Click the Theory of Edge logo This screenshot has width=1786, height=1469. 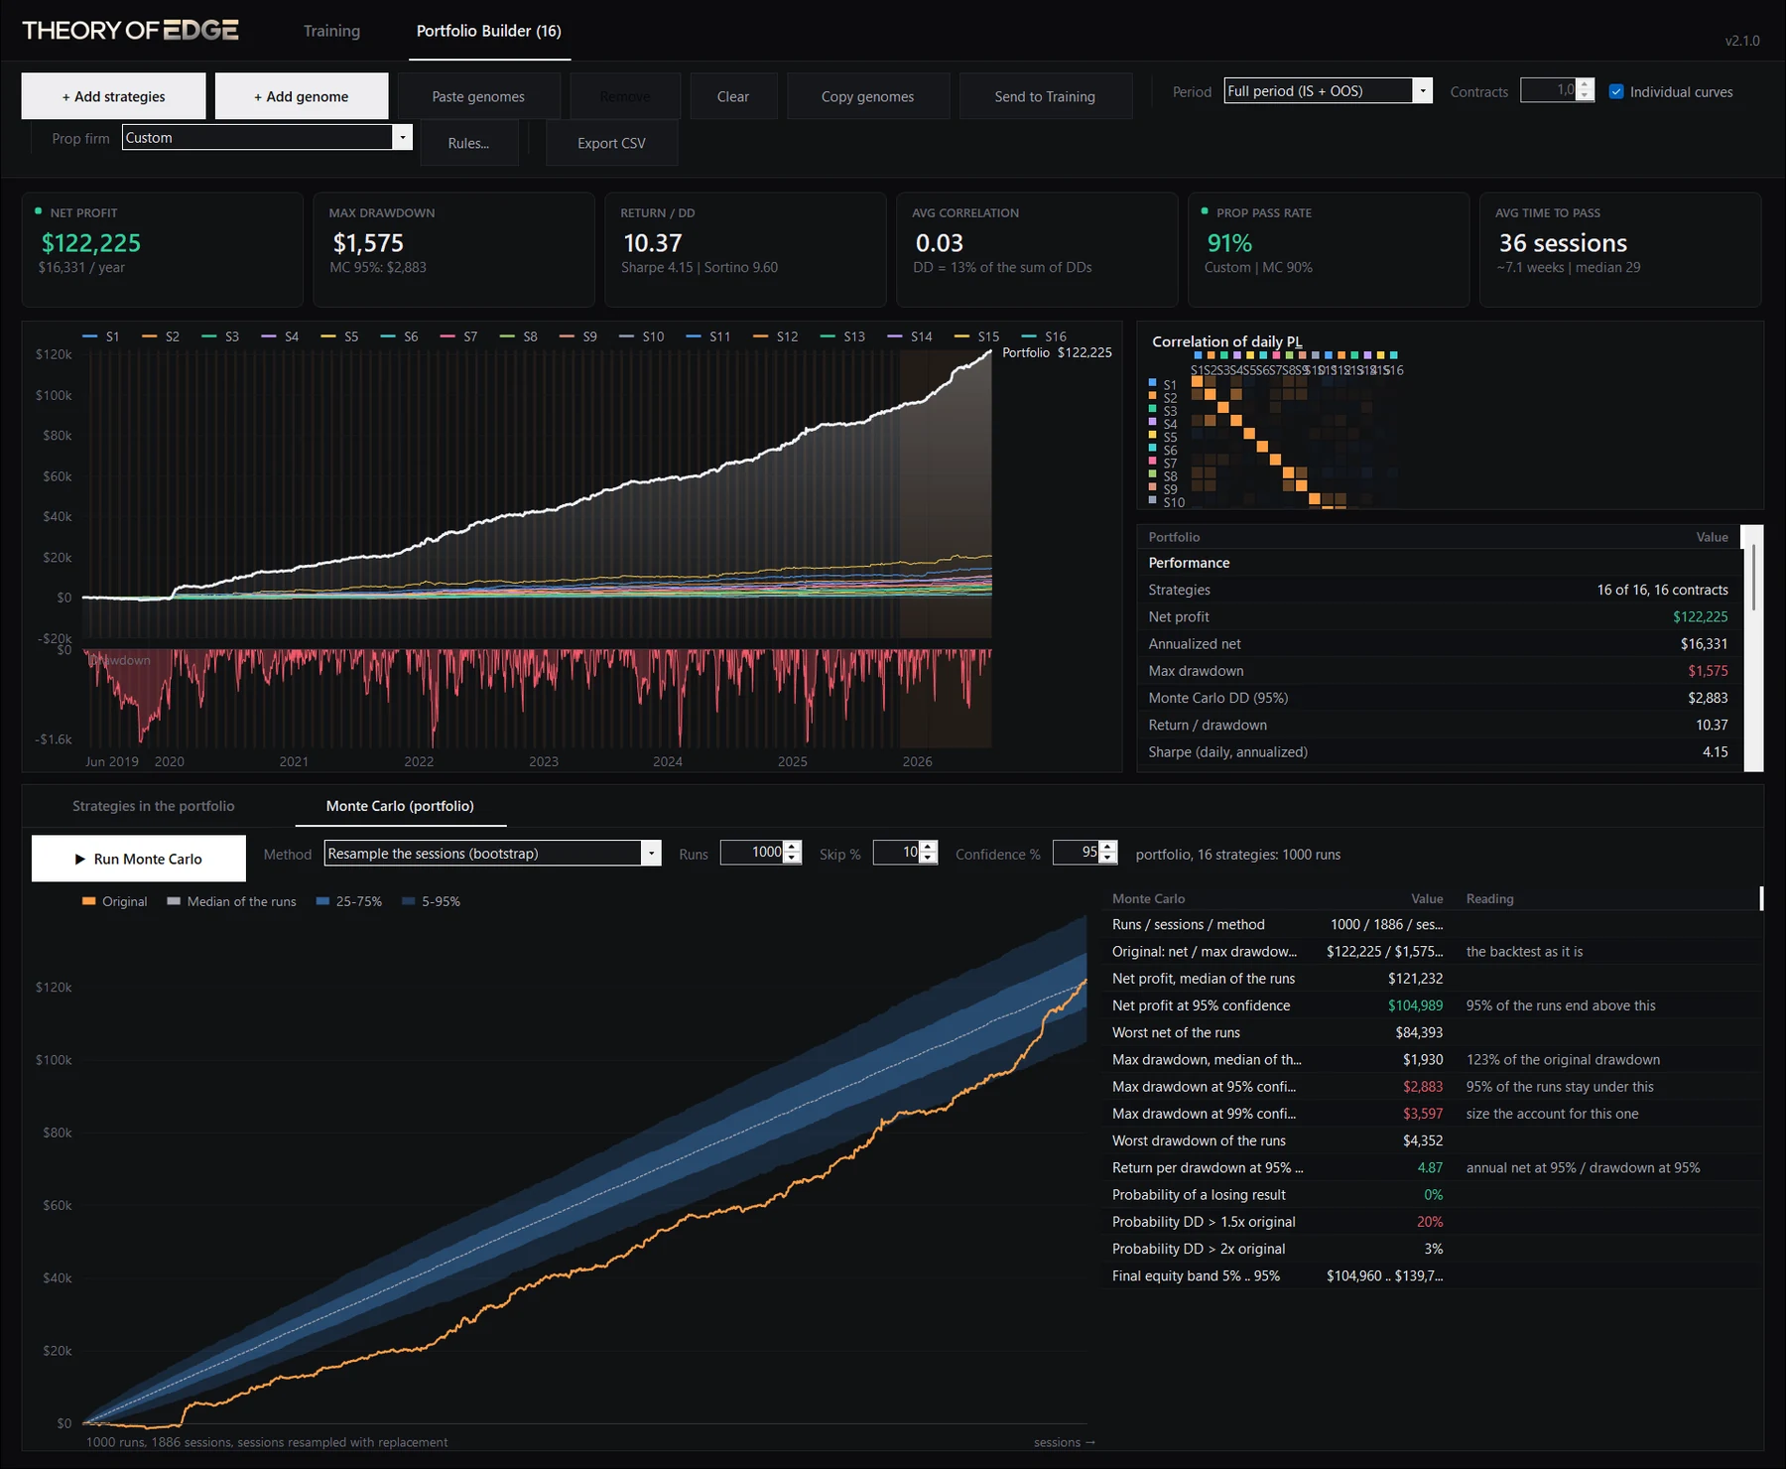pos(130,30)
